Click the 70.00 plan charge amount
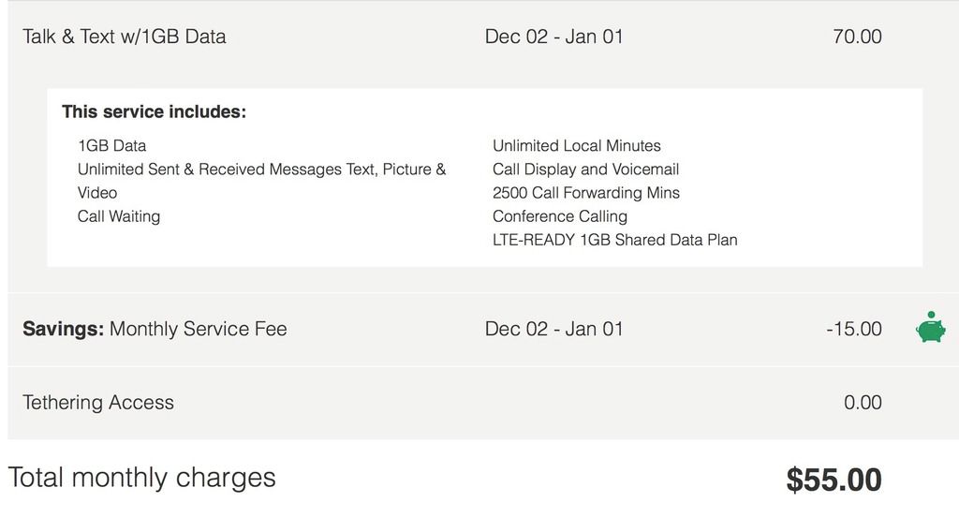Image resolution: width=959 pixels, height=517 pixels. coord(857,37)
